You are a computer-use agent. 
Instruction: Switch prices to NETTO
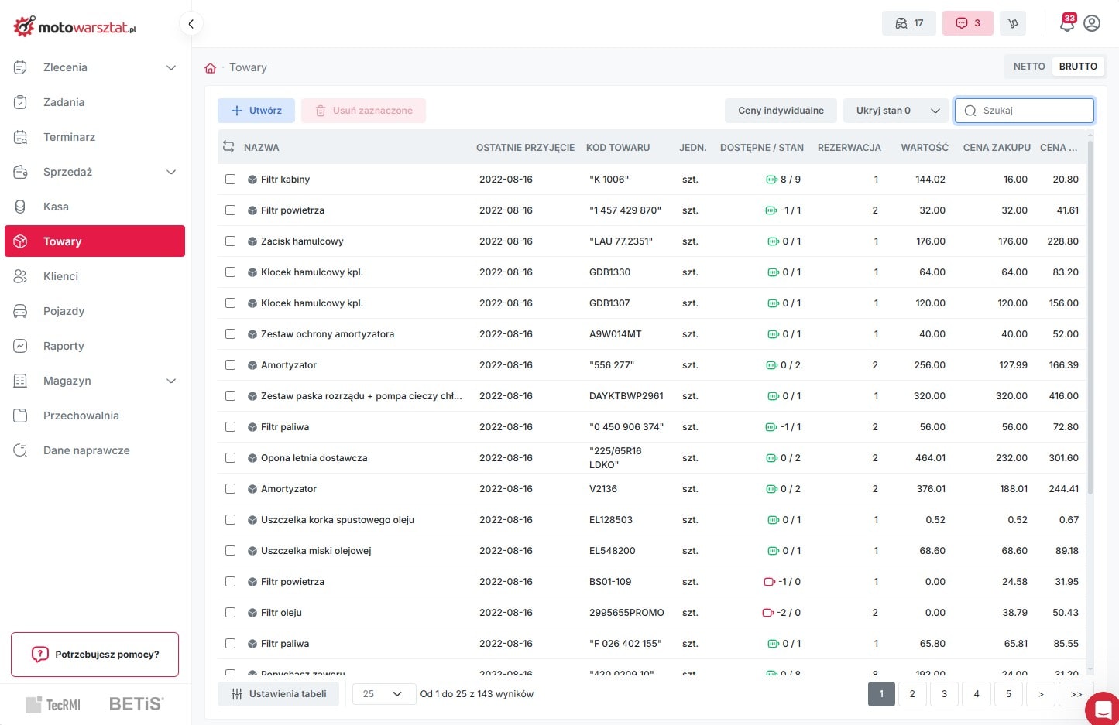tap(1028, 67)
